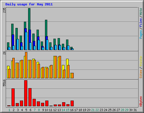
Task: Click day 13 on the date axis
Action: tap(59, 110)
